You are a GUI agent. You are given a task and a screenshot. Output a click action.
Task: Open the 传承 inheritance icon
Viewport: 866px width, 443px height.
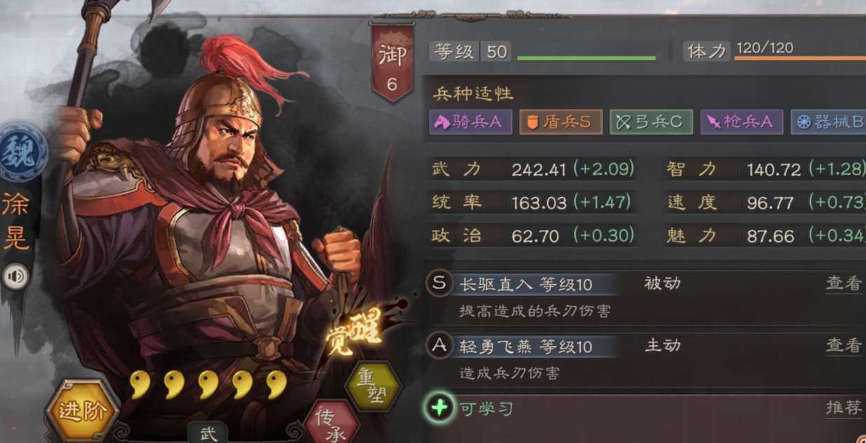[x=332, y=423]
